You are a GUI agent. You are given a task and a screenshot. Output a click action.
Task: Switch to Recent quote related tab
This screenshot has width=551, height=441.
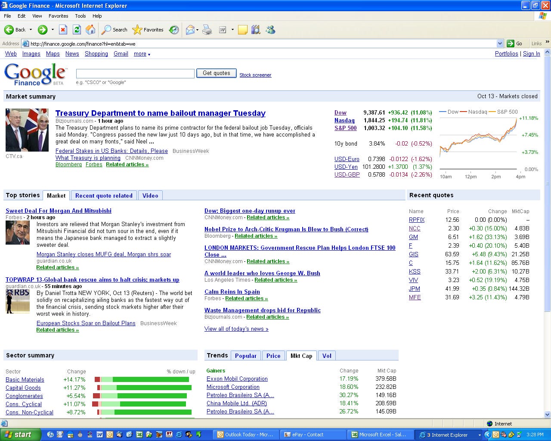[x=104, y=196]
